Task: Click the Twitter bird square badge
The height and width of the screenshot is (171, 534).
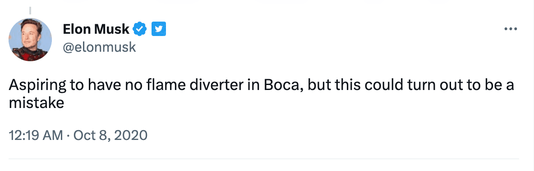Action: pos(158,29)
